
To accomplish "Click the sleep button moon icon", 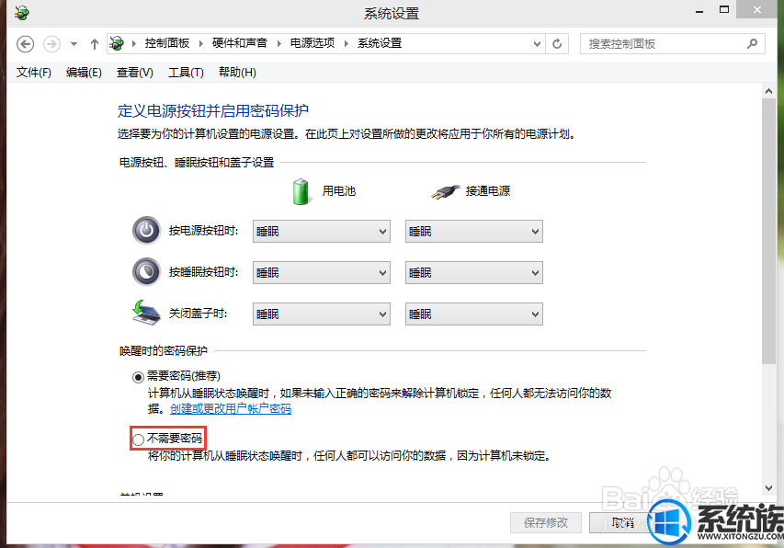I will click(146, 272).
